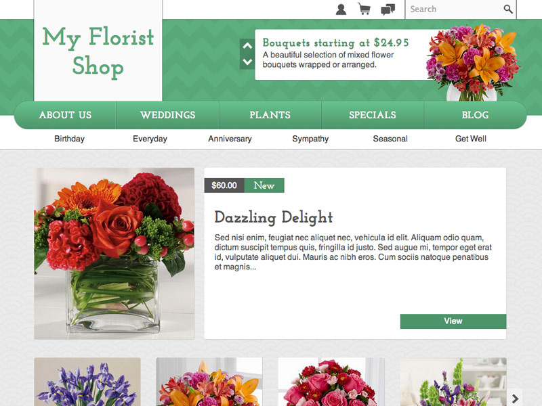Open the Sympathy category link
Viewport: 542px width, 406px height.
point(310,139)
